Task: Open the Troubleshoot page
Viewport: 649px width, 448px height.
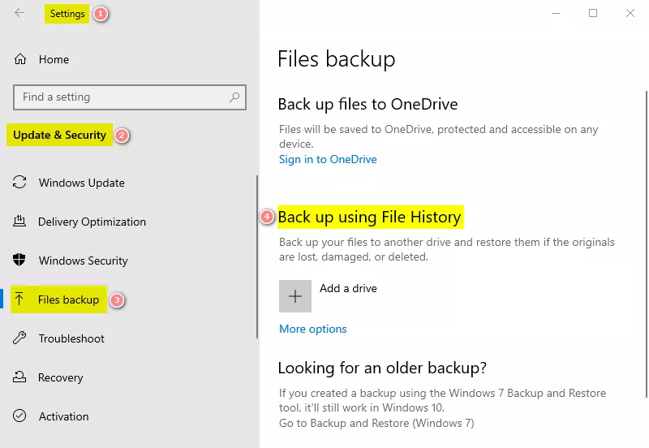Action: click(71, 338)
